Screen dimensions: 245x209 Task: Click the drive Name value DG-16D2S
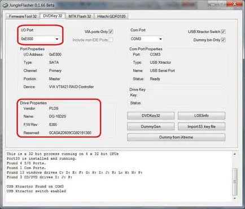[x=58, y=116]
